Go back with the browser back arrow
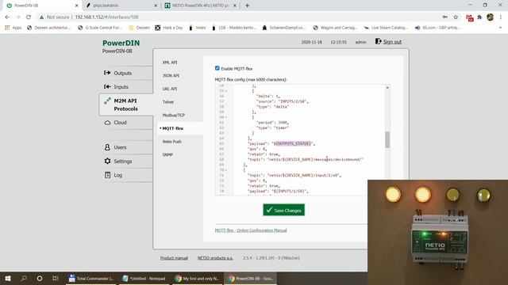508x285 pixels. (x=7, y=17)
